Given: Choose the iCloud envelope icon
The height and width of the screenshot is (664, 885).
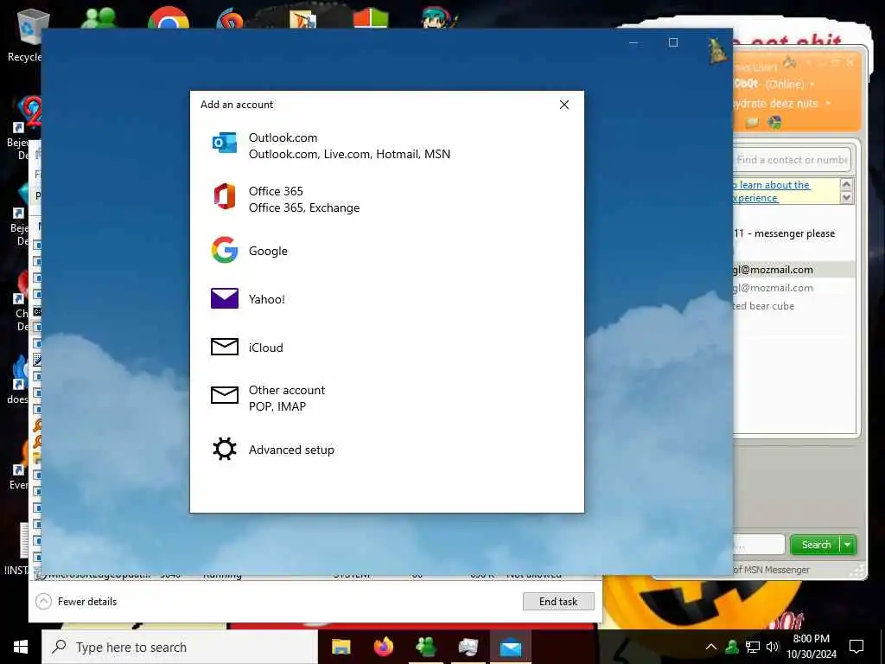Looking at the screenshot, I should 224,347.
